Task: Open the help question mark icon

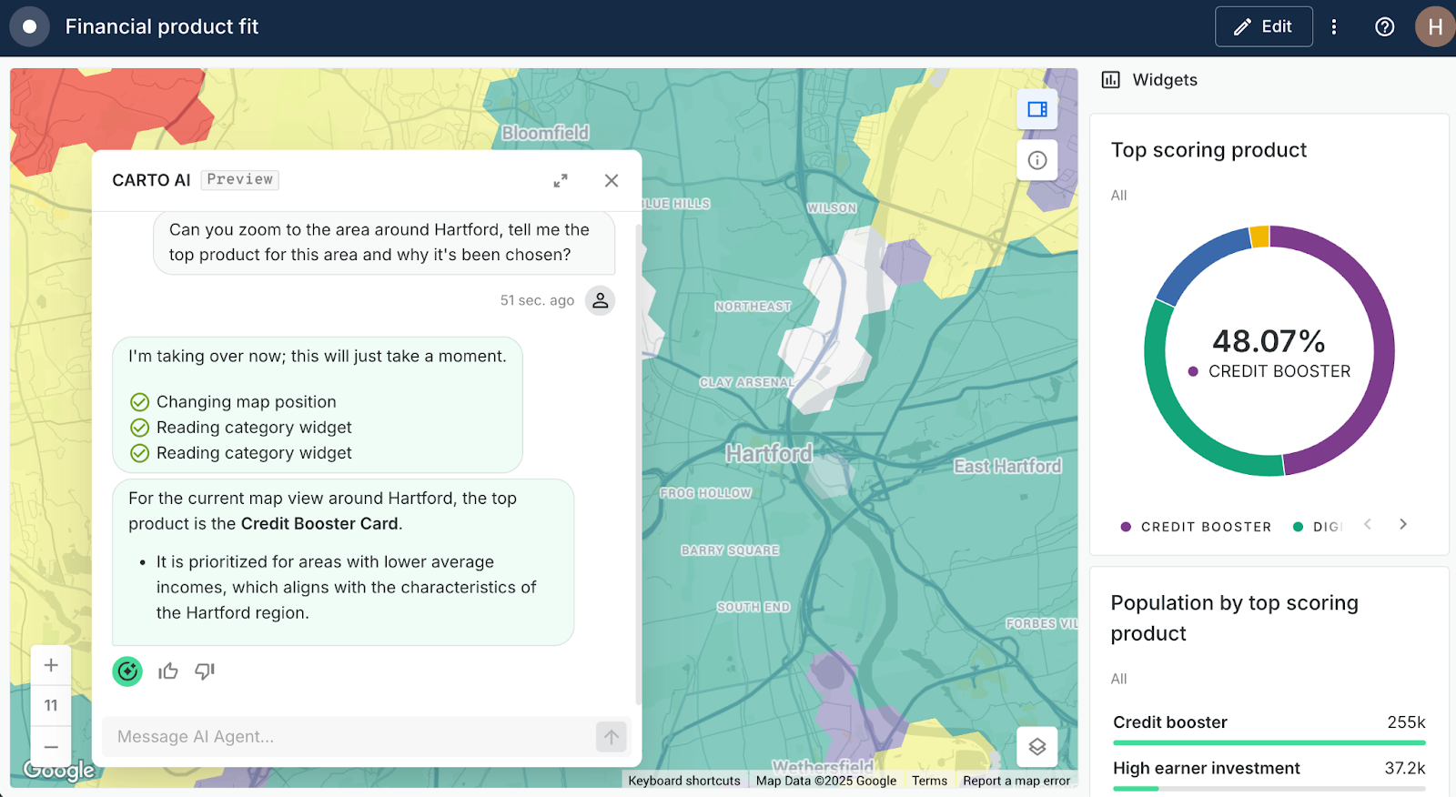Action: click(1384, 27)
